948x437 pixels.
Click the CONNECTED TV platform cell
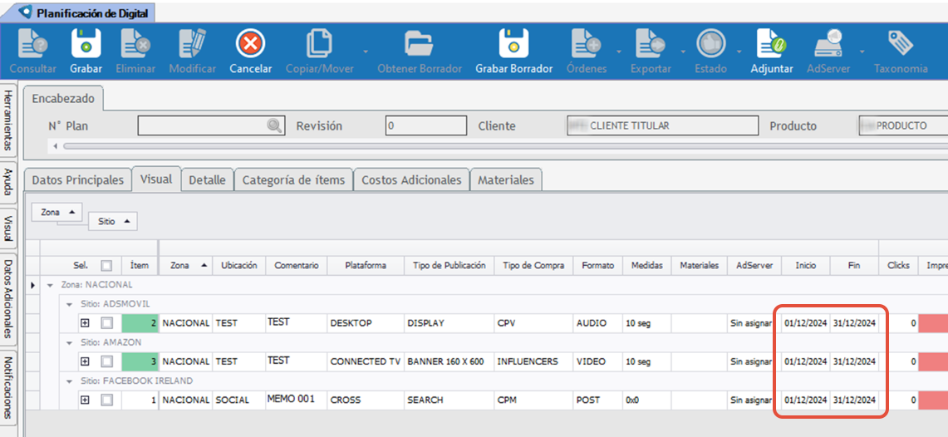point(366,361)
